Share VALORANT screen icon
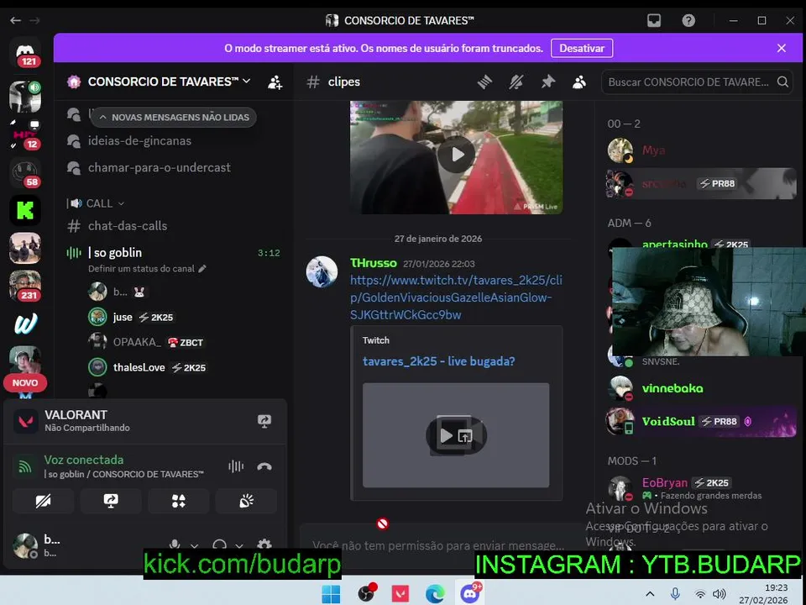The width and height of the screenshot is (806, 605). [264, 421]
